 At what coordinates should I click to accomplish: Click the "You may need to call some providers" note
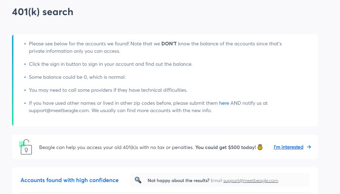click(x=108, y=90)
